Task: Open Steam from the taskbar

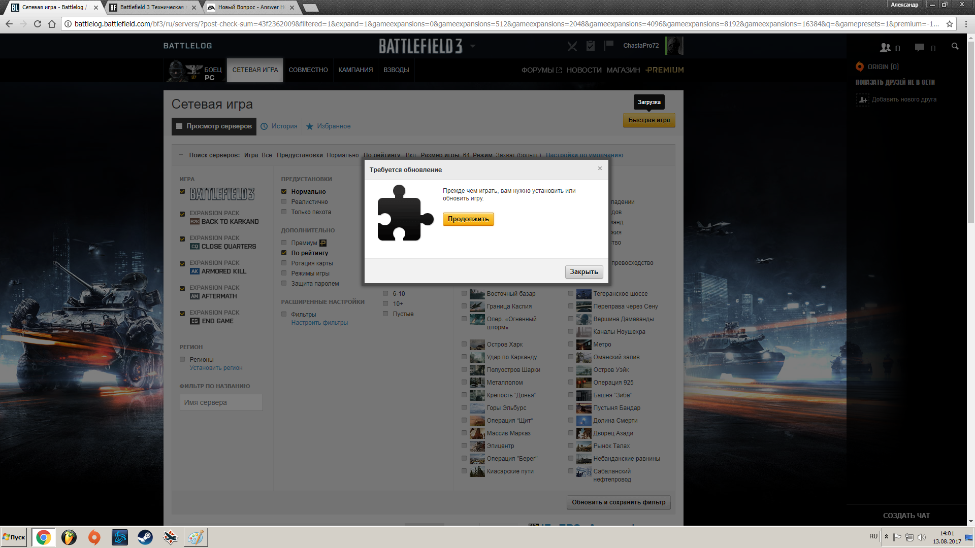Action: click(x=145, y=537)
